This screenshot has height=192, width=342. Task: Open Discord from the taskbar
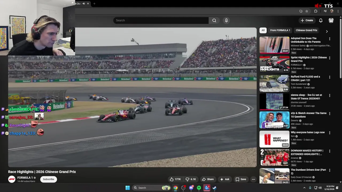[x=191, y=188]
